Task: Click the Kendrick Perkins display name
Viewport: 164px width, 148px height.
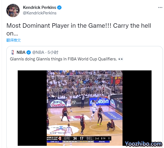Action: [x=40, y=7]
